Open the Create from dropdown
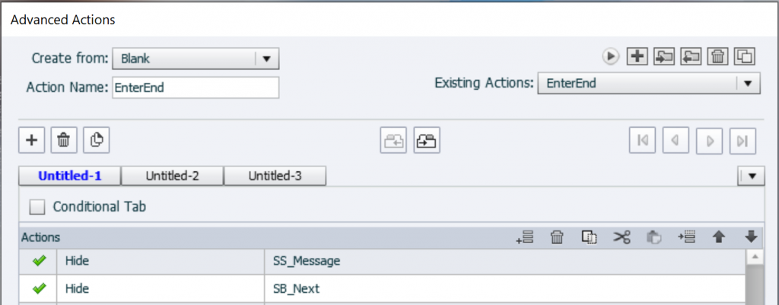Image resolution: width=779 pixels, height=305 pixels. point(267,58)
